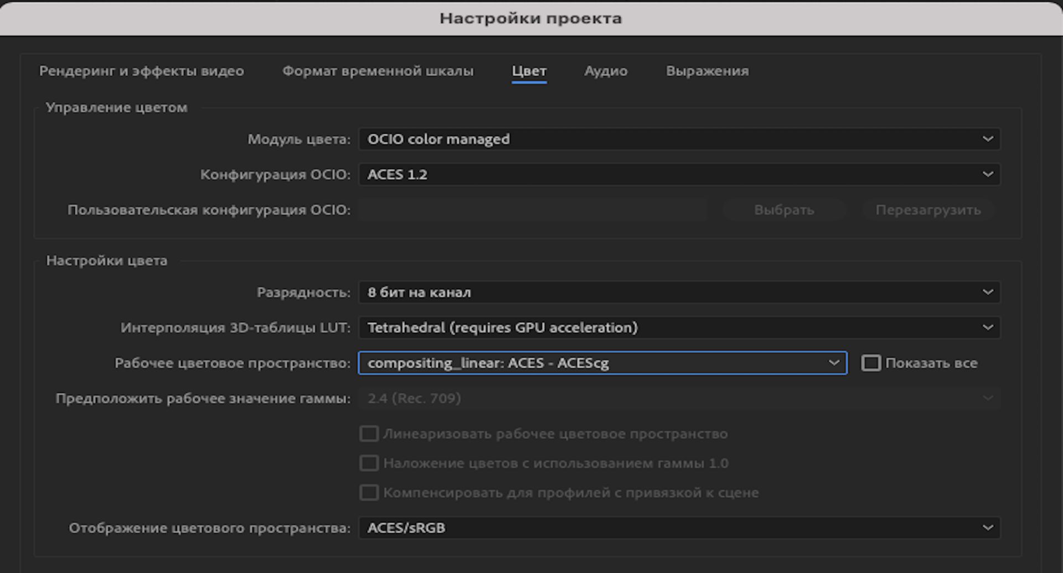This screenshot has height=573, width=1063.
Task: Enable the Показать все checkbox
Action: click(x=871, y=363)
